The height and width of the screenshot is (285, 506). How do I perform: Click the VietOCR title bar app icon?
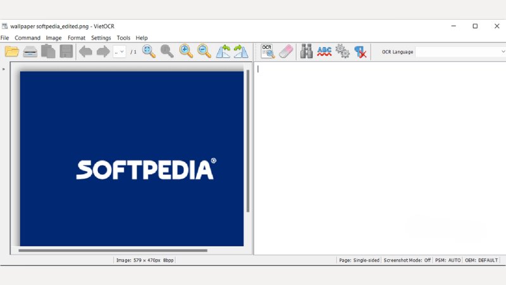[x=4, y=26]
